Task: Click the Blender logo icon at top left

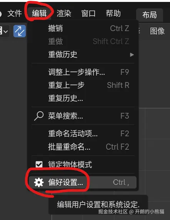Action: (x=1, y=14)
